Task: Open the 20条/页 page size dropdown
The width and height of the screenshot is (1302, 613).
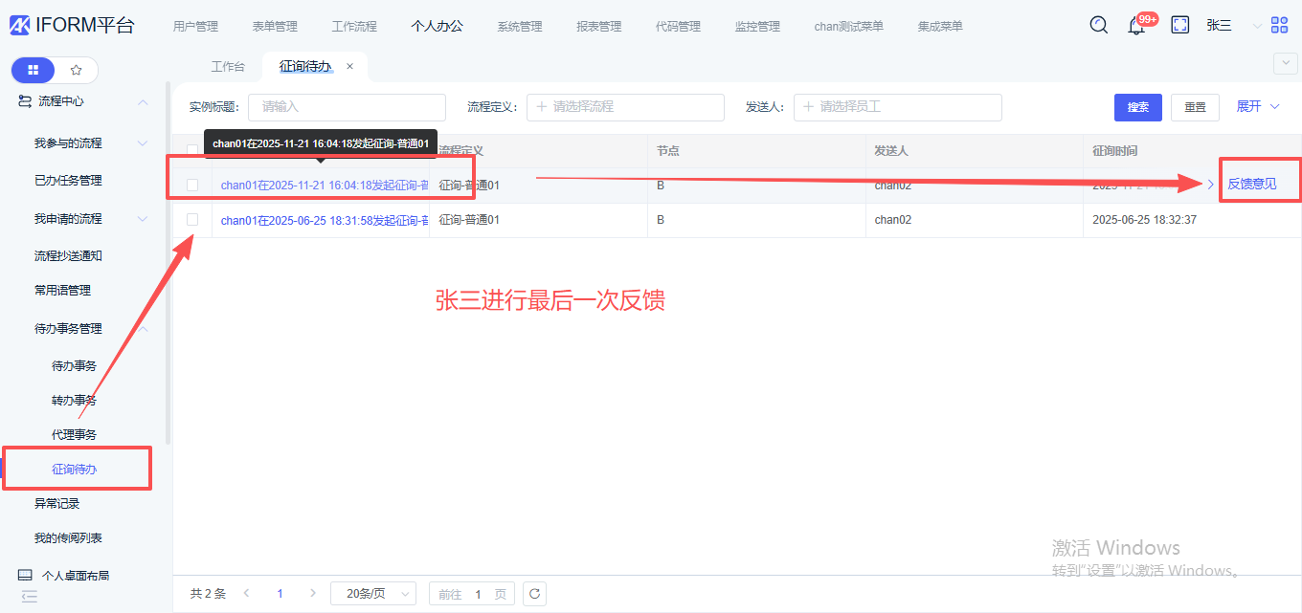Action: (x=373, y=594)
